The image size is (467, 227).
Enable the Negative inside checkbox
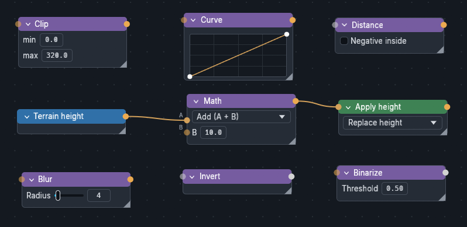[x=344, y=41]
